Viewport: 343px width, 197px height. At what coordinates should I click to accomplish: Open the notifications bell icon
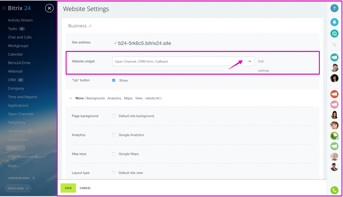334,22
